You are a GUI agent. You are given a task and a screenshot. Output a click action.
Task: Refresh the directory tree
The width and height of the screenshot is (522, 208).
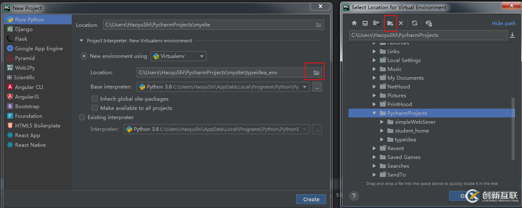(415, 23)
